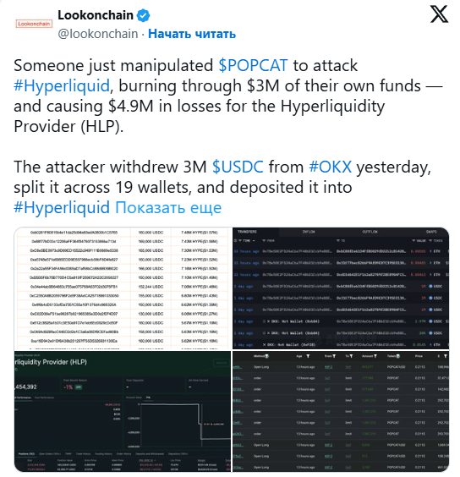
Task: Select the TRANSFERS tab
Action: coord(247,232)
